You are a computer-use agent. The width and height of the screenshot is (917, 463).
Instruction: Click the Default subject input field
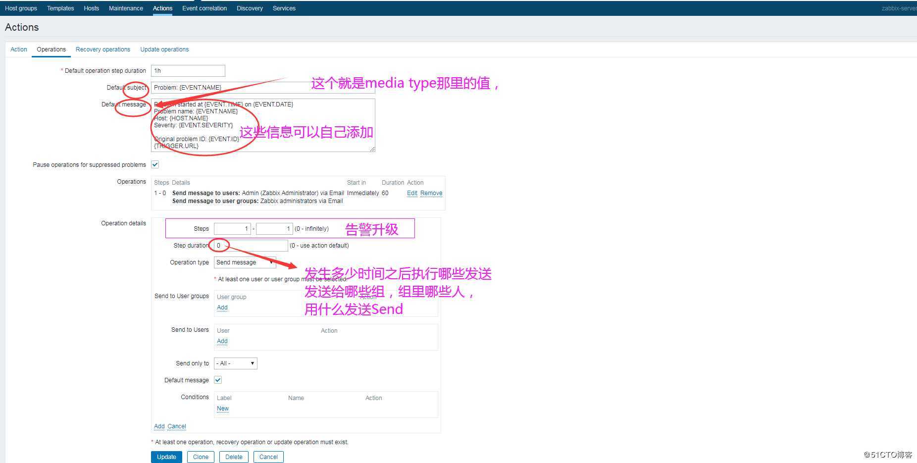tap(263, 88)
